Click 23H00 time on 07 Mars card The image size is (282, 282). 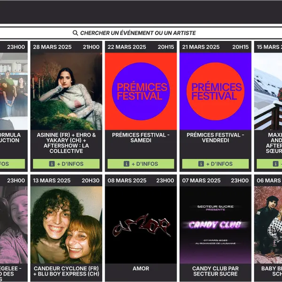pos(240,180)
